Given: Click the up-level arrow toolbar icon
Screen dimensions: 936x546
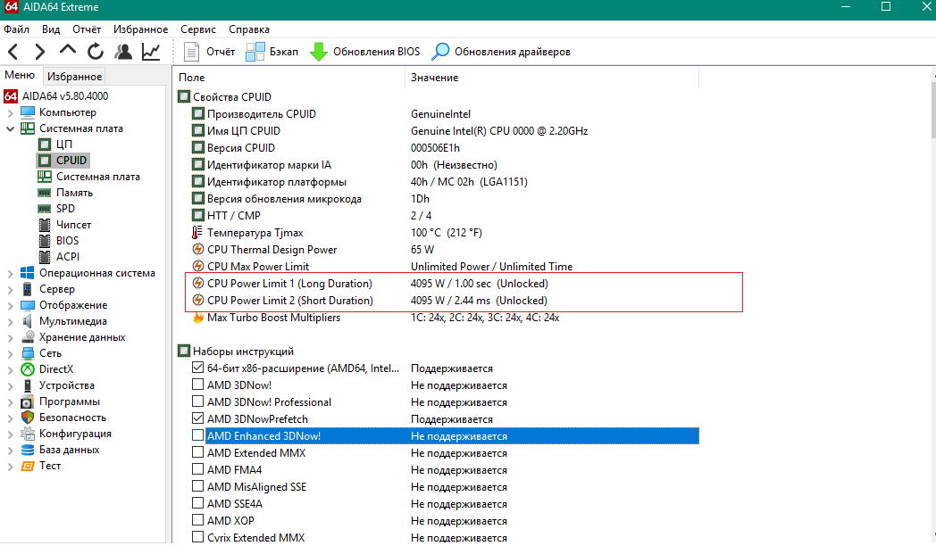Looking at the screenshot, I should [x=68, y=50].
